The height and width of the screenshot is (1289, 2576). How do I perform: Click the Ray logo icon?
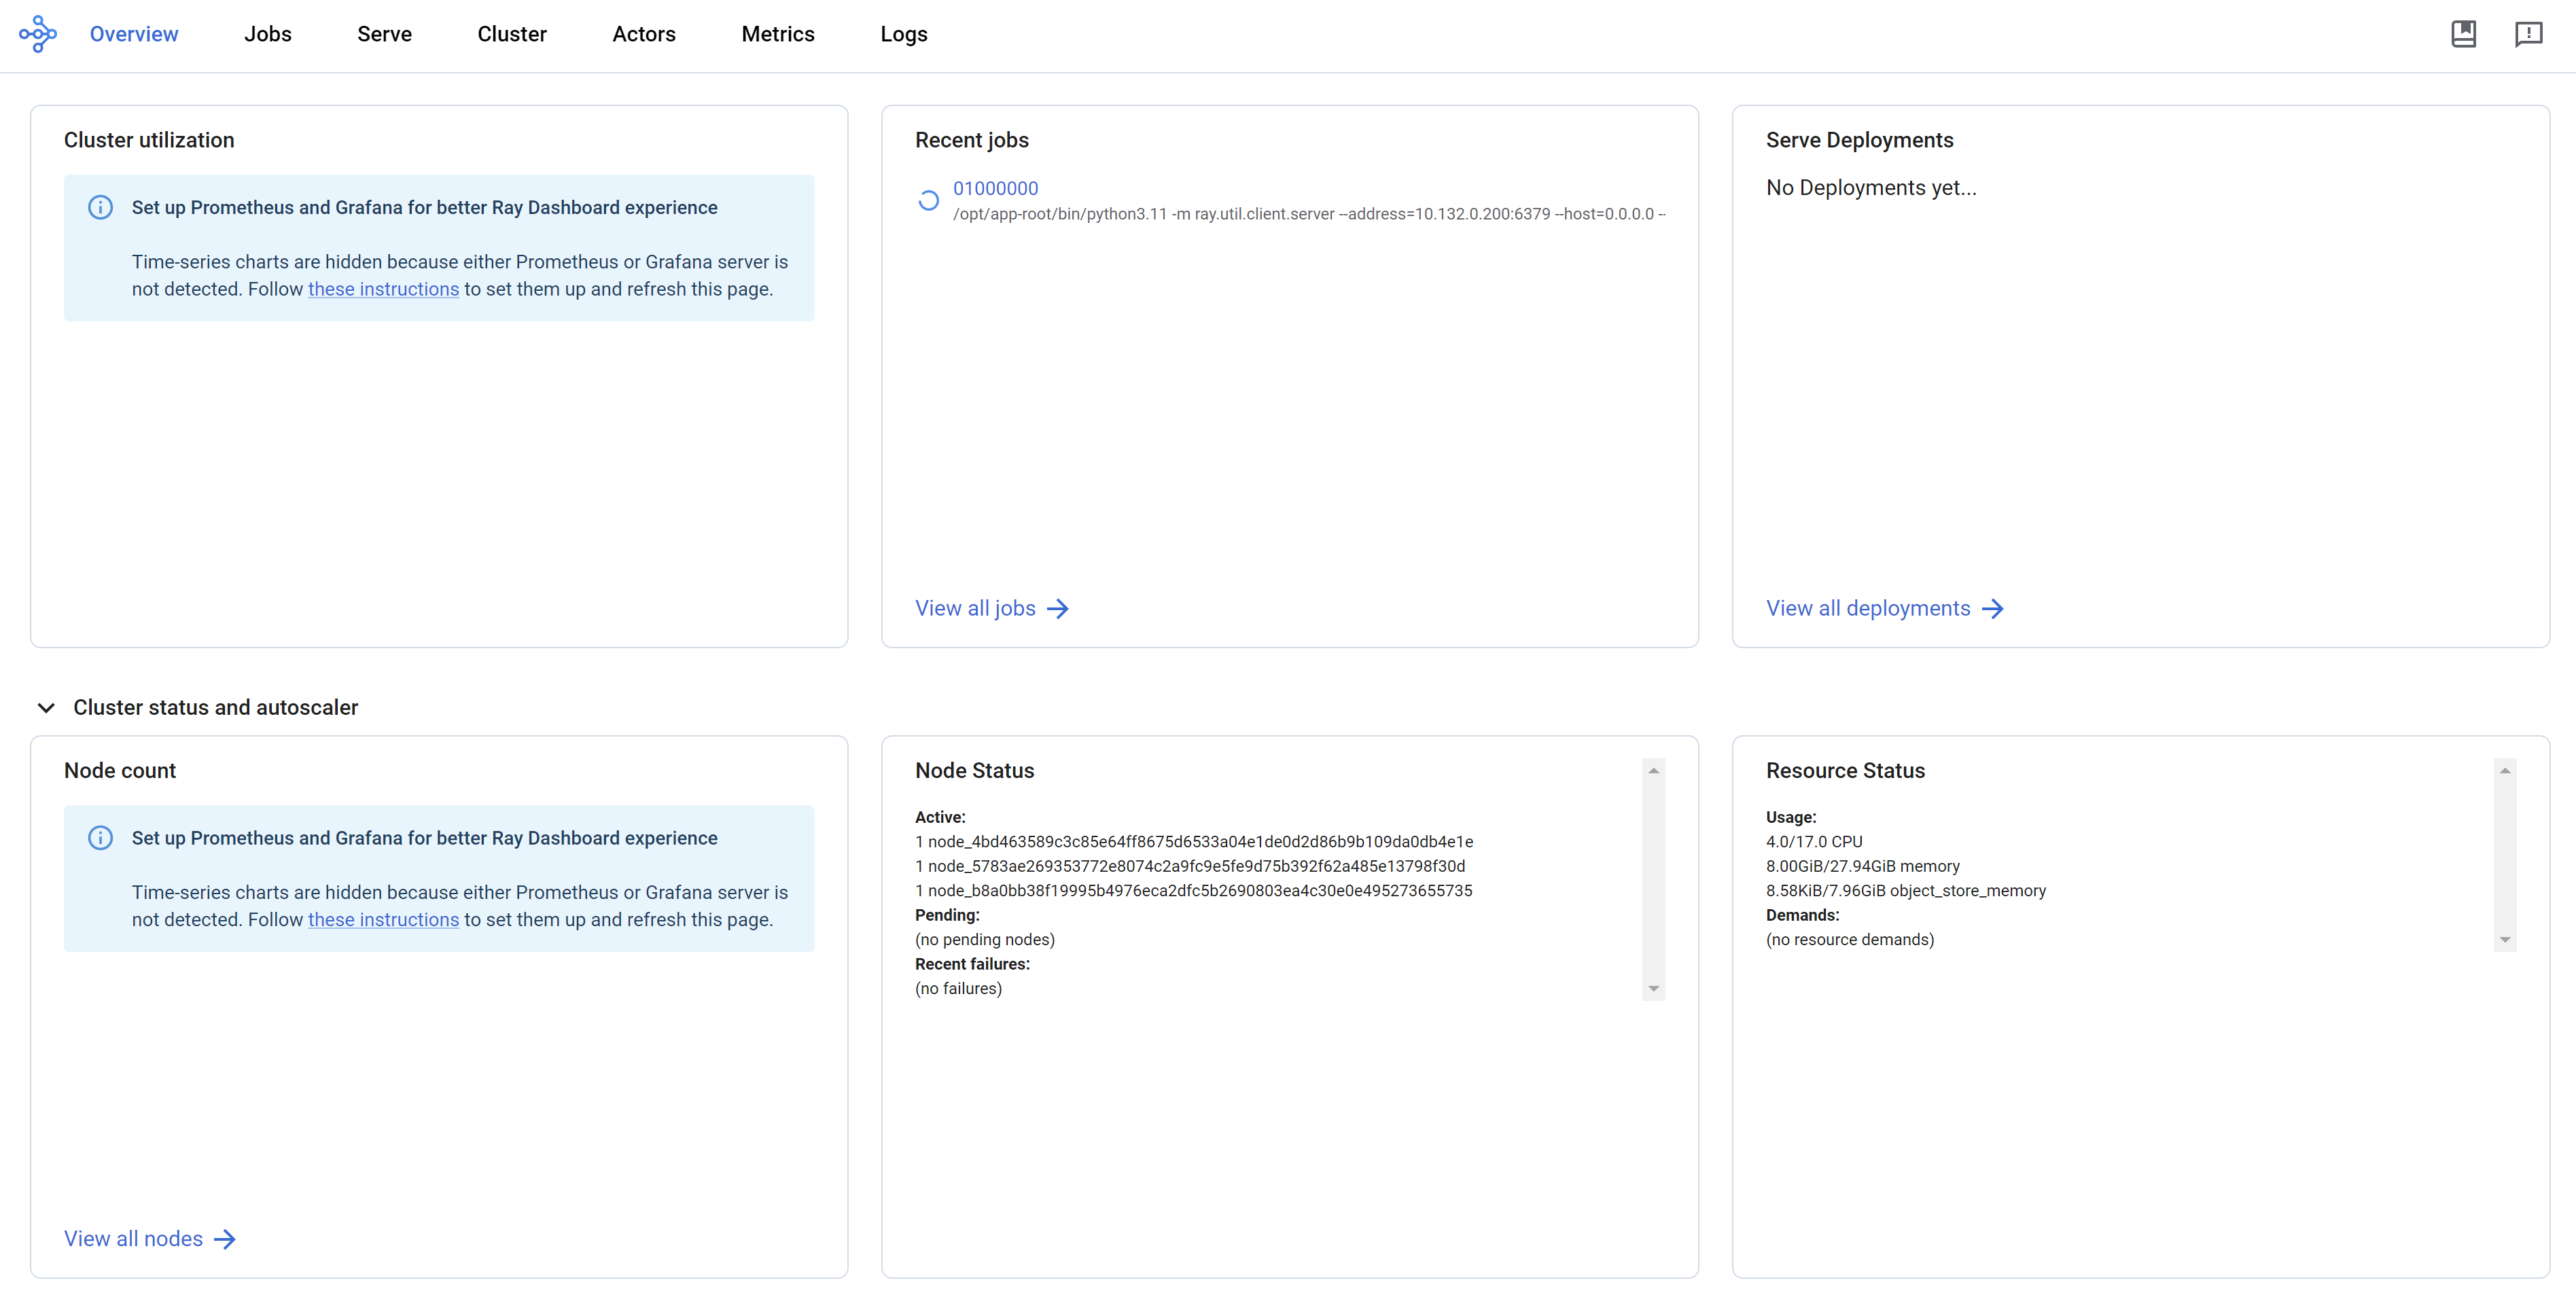point(38,34)
